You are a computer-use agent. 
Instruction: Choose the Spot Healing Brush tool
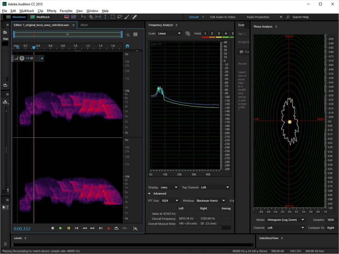pos(134,17)
